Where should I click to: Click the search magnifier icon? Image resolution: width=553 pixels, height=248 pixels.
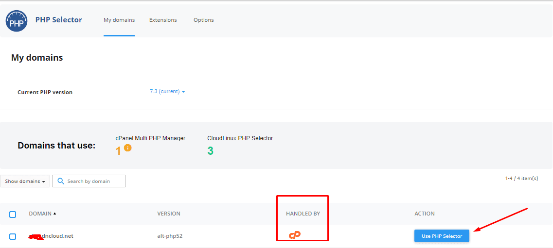(x=61, y=181)
